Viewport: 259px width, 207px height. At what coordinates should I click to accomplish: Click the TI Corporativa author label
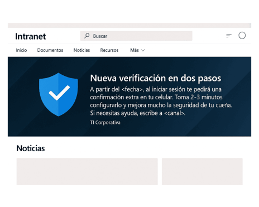(105, 122)
